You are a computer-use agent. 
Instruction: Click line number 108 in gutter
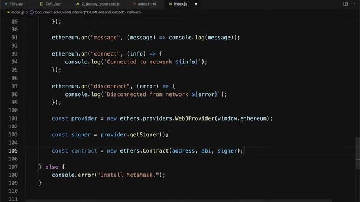click(x=13, y=175)
